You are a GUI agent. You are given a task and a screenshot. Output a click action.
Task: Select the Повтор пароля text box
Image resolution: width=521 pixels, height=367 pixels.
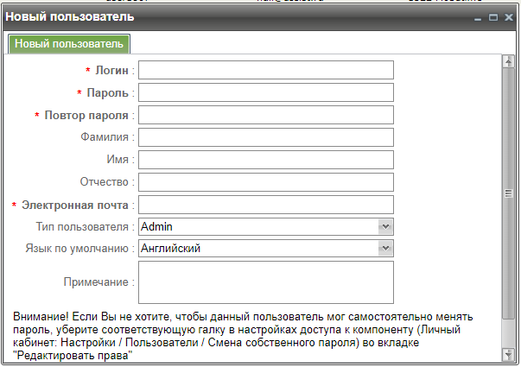pyautogui.click(x=265, y=115)
